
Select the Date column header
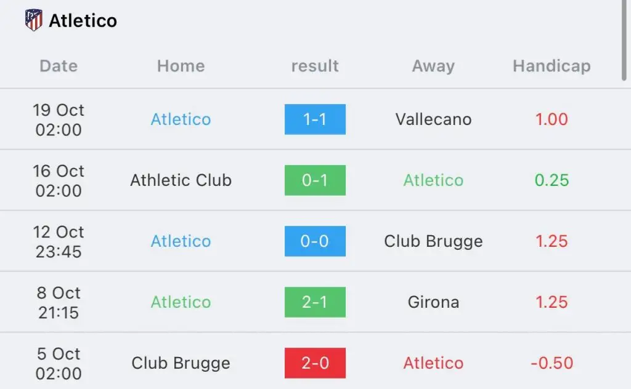tap(59, 66)
